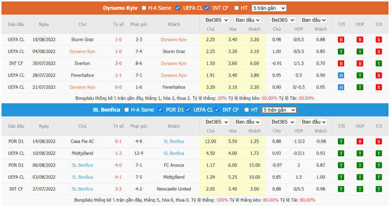
Task: Click 'T/B' column header in SL Benfica table
Action: (341, 126)
